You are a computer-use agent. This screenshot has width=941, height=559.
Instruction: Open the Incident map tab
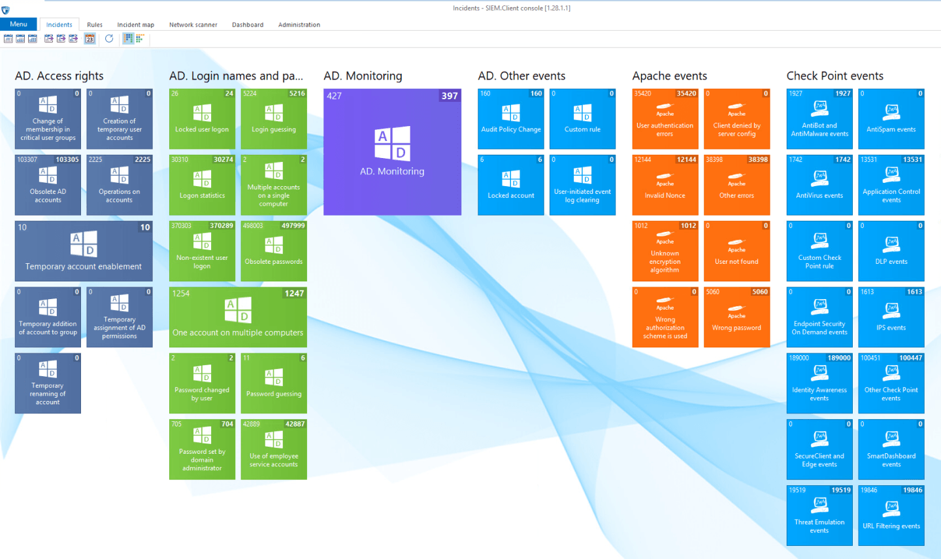pyautogui.click(x=136, y=25)
